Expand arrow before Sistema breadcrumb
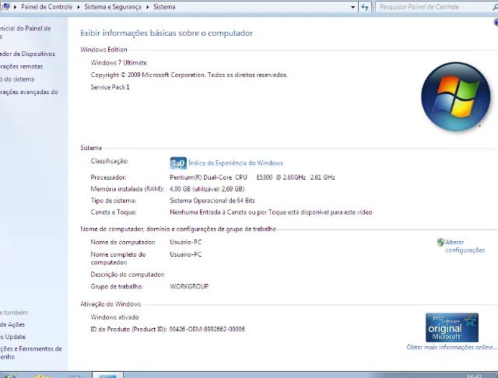498x378 pixels. click(148, 7)
